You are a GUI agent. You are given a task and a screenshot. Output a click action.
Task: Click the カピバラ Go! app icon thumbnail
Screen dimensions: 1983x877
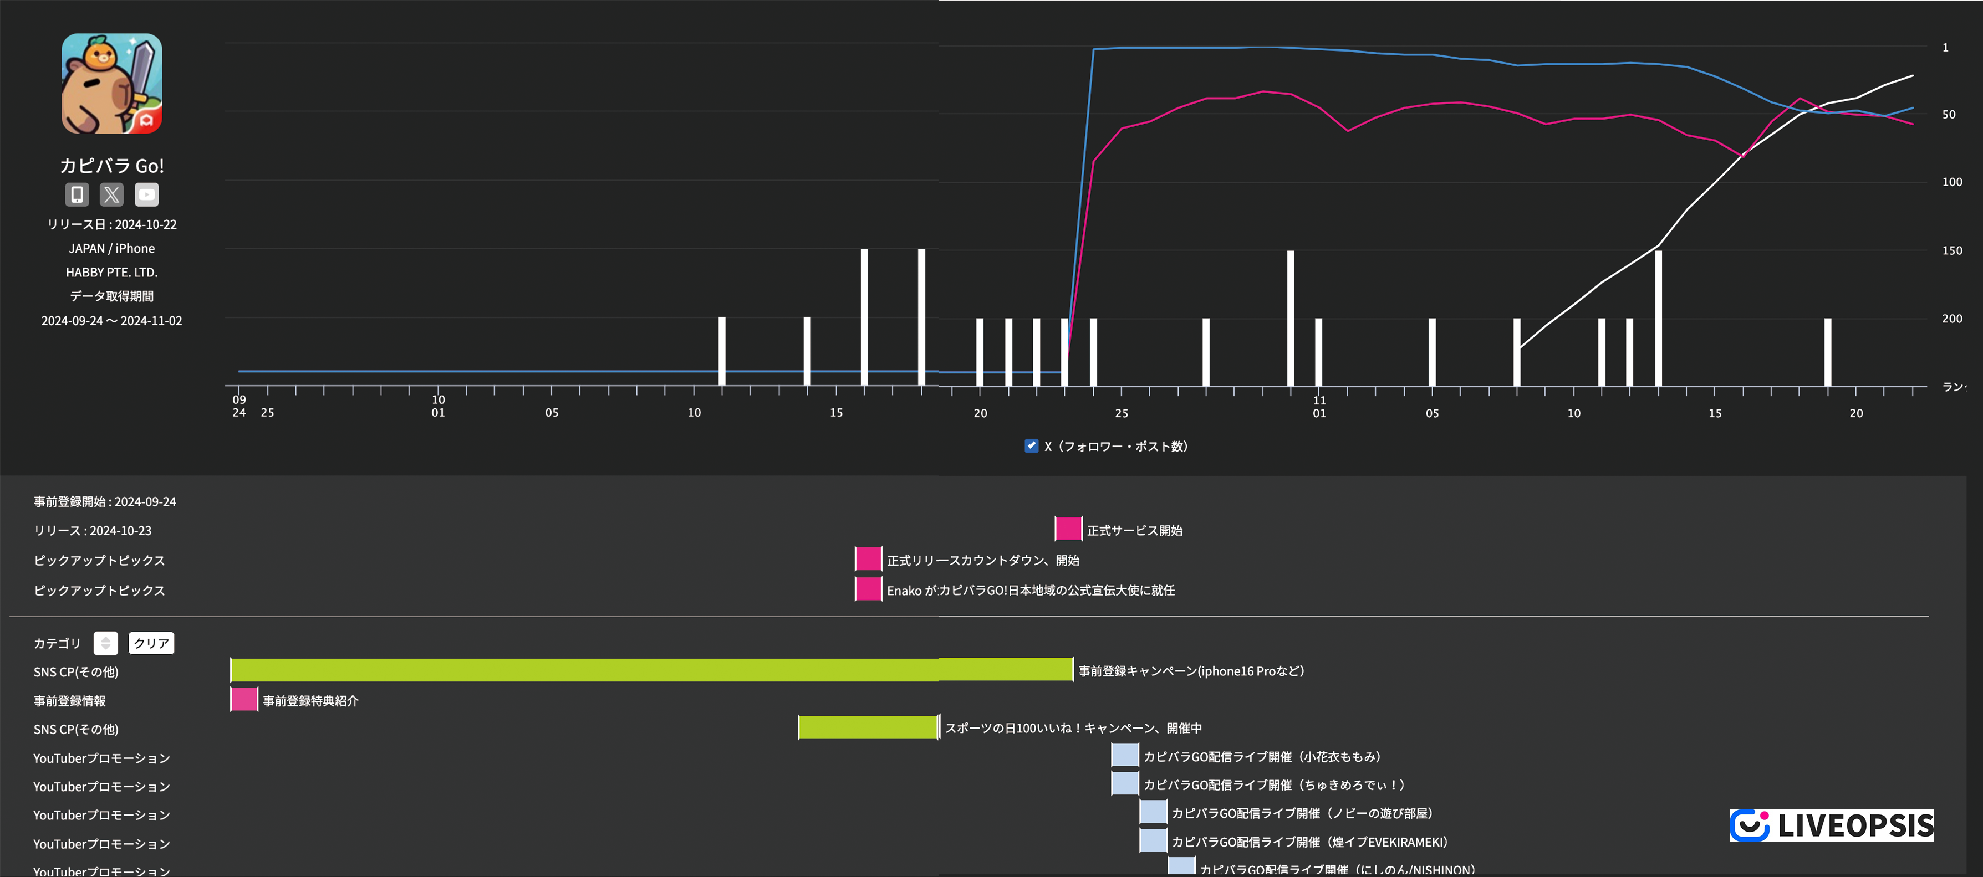(111, 83)
